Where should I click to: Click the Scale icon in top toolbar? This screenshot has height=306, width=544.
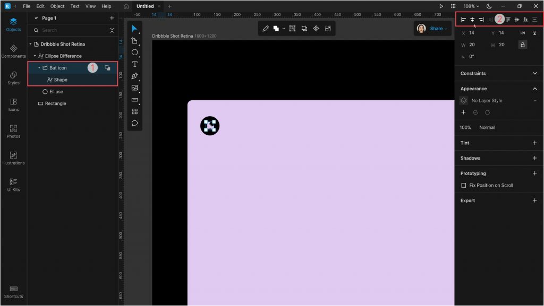(x=304, y=29)
